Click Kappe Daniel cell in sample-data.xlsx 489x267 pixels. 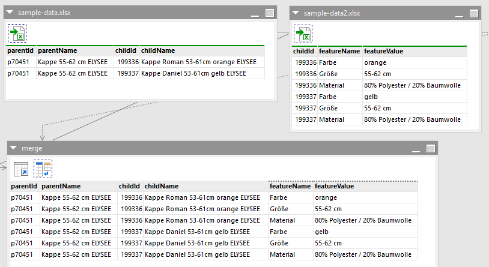[202, 74]
